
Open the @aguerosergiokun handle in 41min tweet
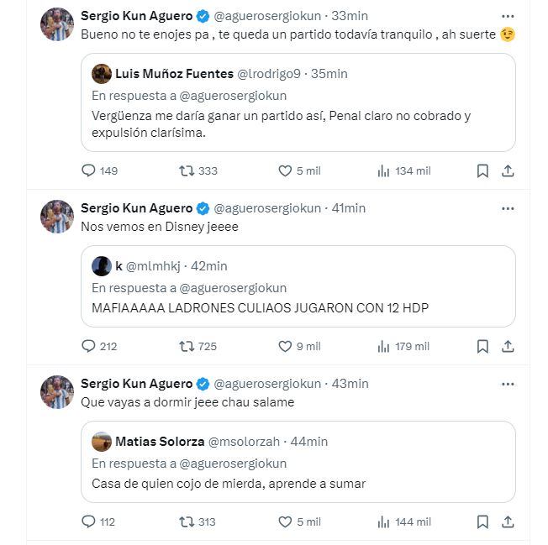[268, 207]
